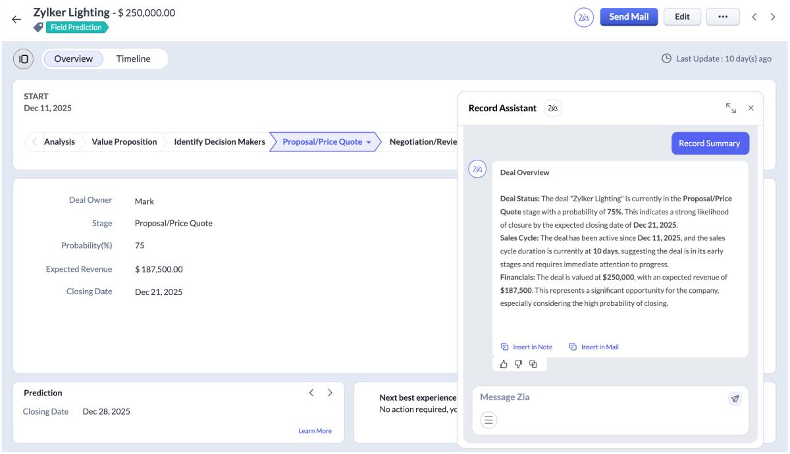Give thumbs down on the Deal Overview
790x454 pixels.
coord(519,363)
